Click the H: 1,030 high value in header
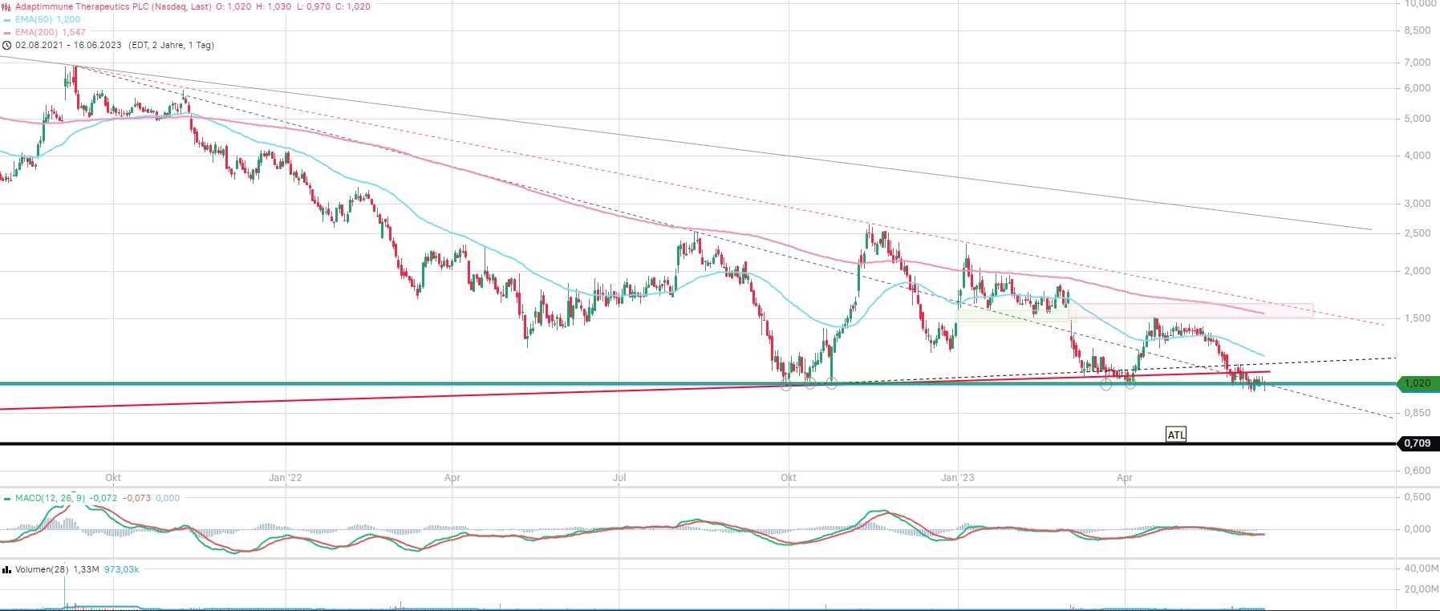The width and height of the screenshot is (1440, 611). pos(274,6)
